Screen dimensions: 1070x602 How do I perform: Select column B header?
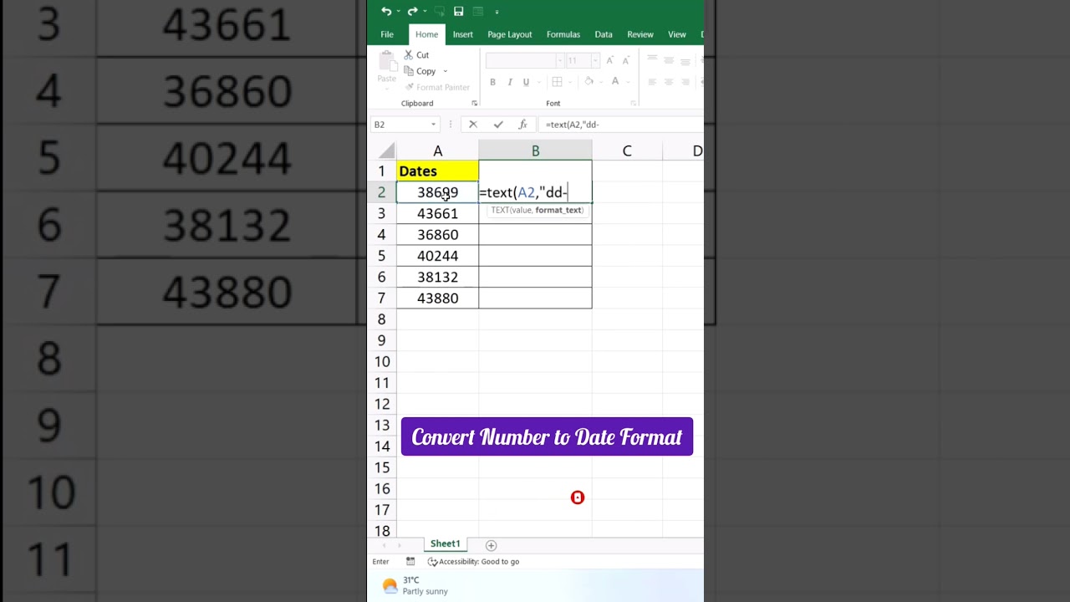click(x=535, y=151)
